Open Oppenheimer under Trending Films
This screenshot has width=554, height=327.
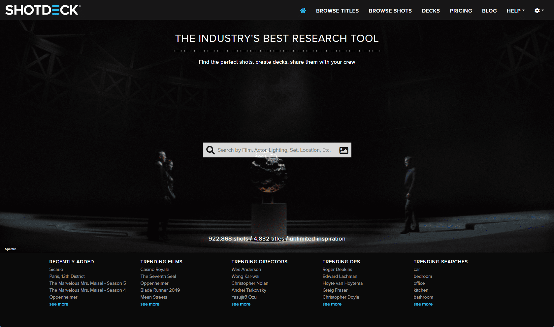(154, 283)
